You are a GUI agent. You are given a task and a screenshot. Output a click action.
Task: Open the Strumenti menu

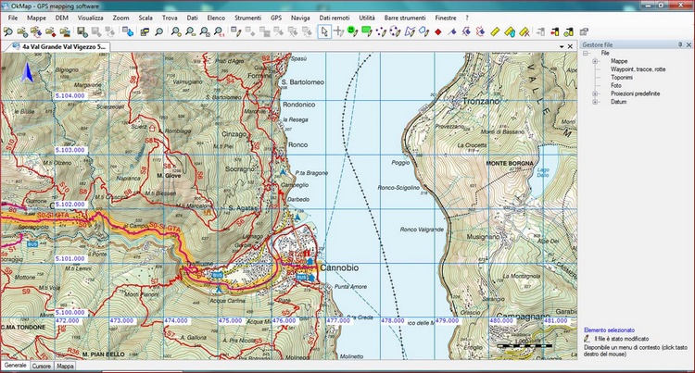[x=246, y=18]
